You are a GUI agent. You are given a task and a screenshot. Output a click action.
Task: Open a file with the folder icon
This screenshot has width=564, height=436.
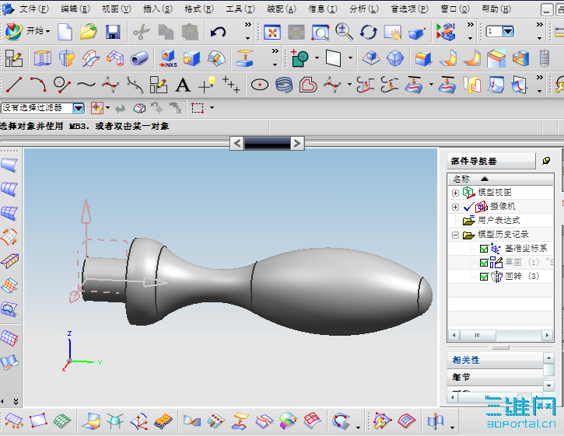pos(89,32)
